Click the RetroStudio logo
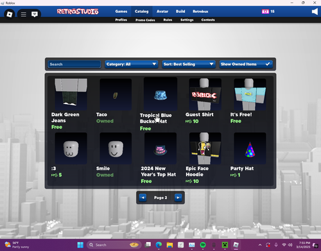 [78, 12]
